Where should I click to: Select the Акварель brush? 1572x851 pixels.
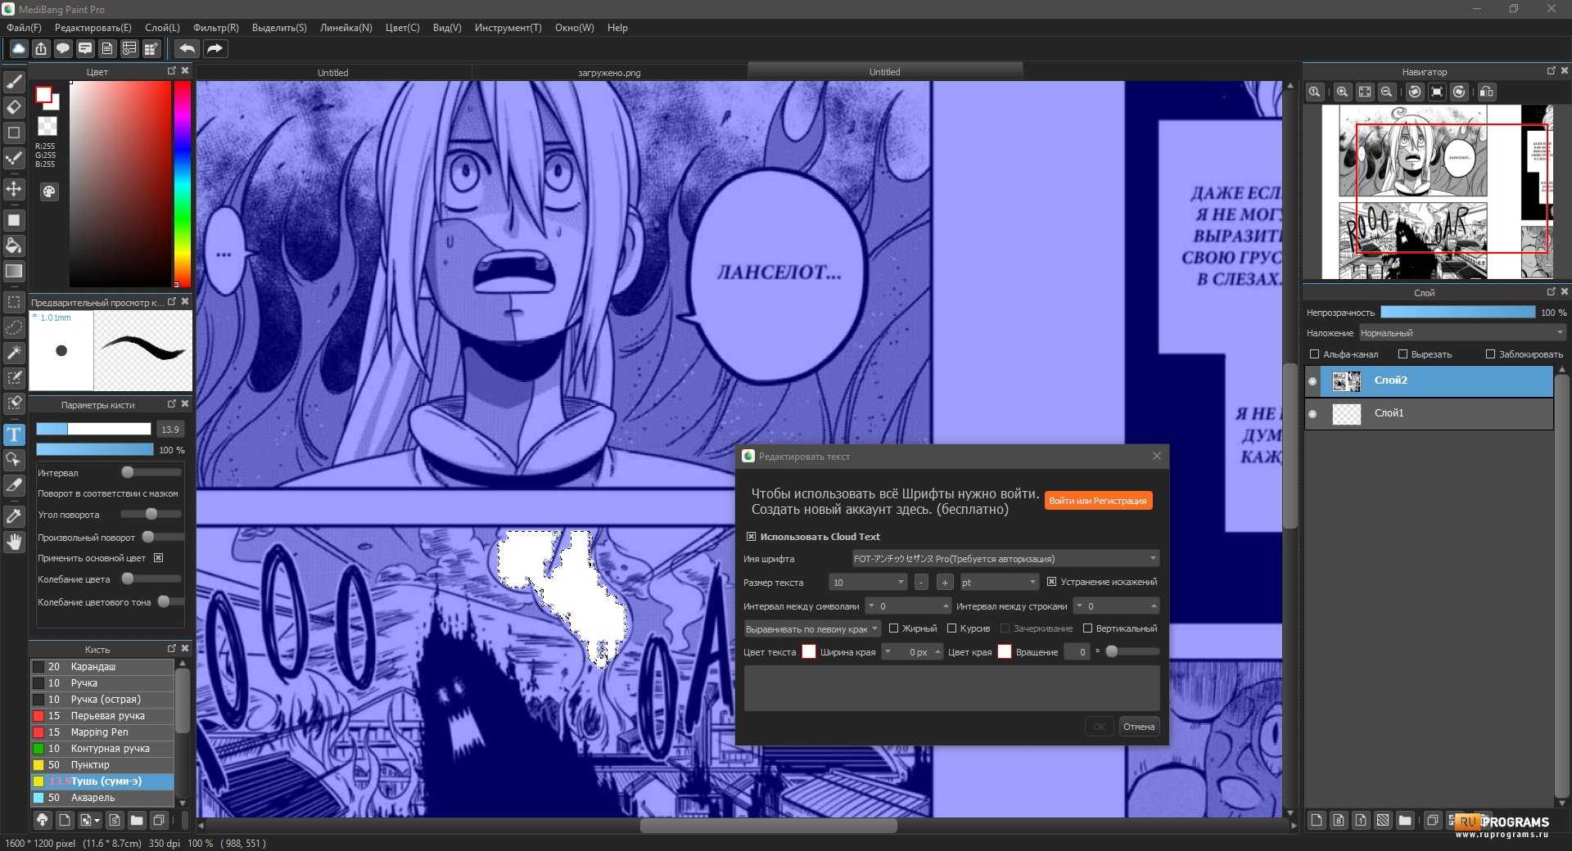102,798
